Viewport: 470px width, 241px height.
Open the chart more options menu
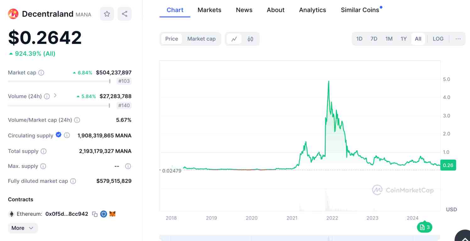click(x=458, y=39)
